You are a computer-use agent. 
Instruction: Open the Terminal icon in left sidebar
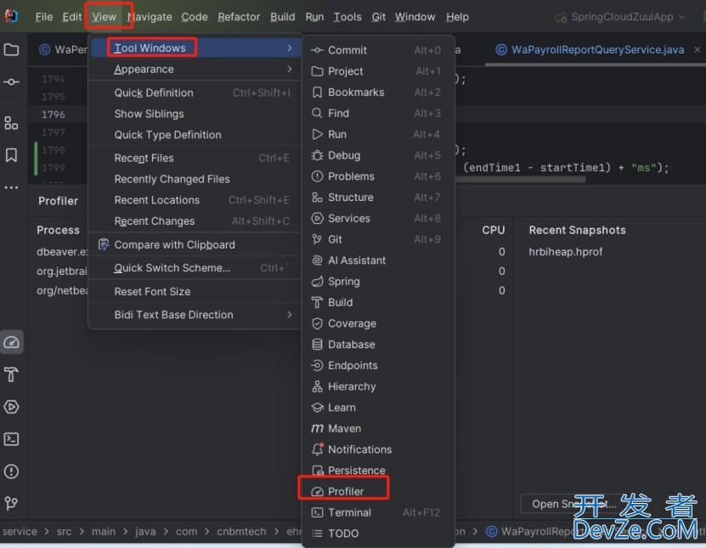coord(11,439)
